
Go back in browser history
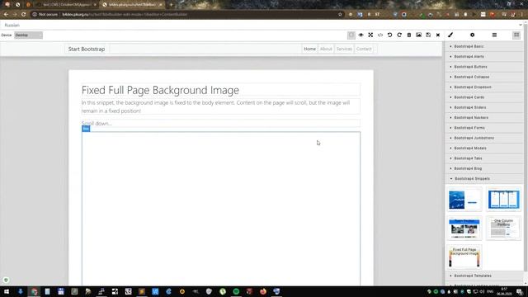point(6,15)
